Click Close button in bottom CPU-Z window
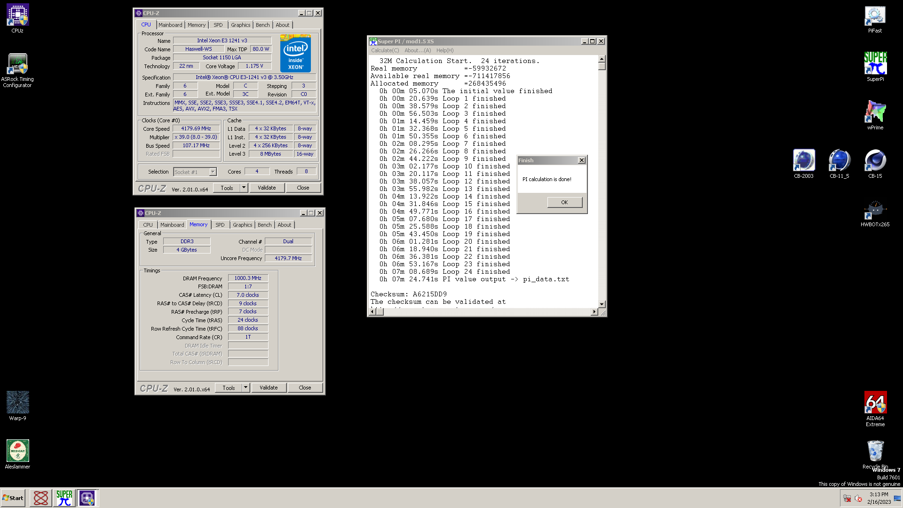Viewport: 903px width, 508px height. (305, 388)
